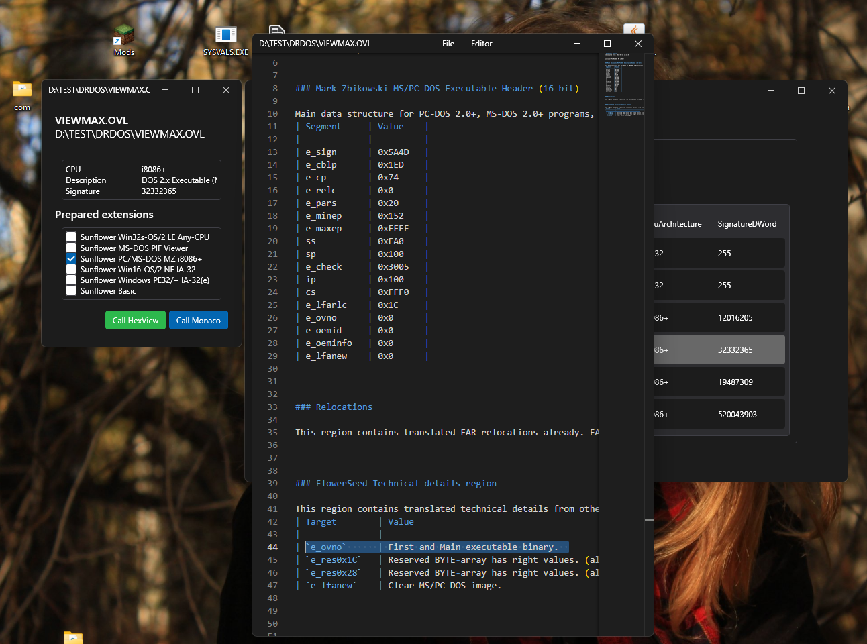Maximize the background table window
This screenshot has width=867, height=644.
tap(801, 91)
